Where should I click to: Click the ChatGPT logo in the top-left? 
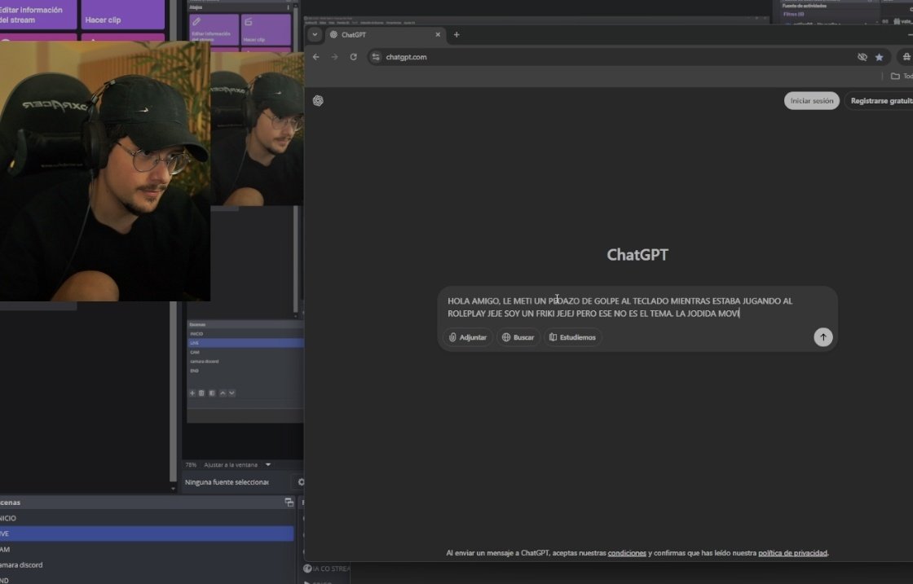318,100
